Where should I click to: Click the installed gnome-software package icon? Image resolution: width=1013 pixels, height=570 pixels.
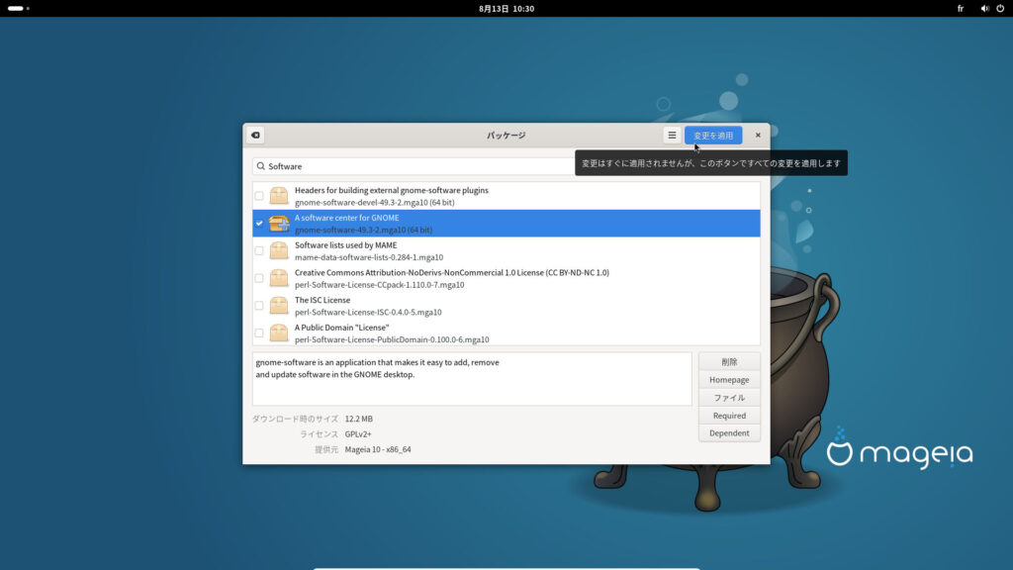click(278, 223)
